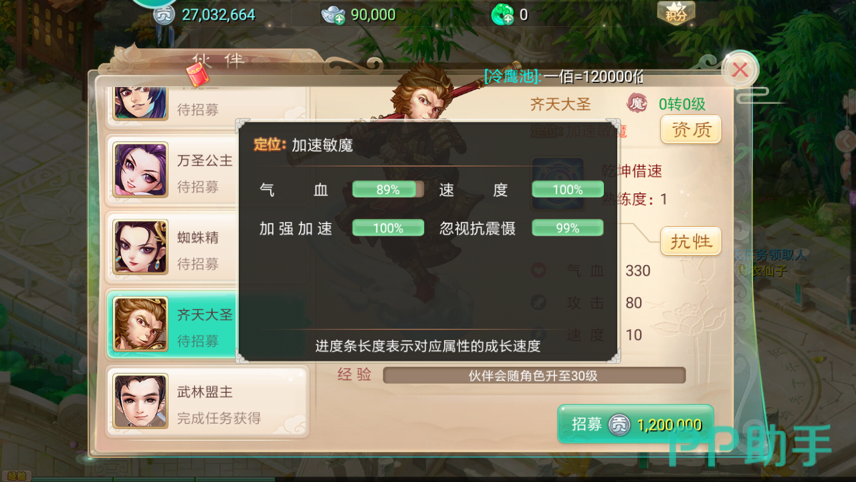Open the 抗性 tab
This screenshot has width=856, height=482.
pyautogui.click(x=691, y=241)
